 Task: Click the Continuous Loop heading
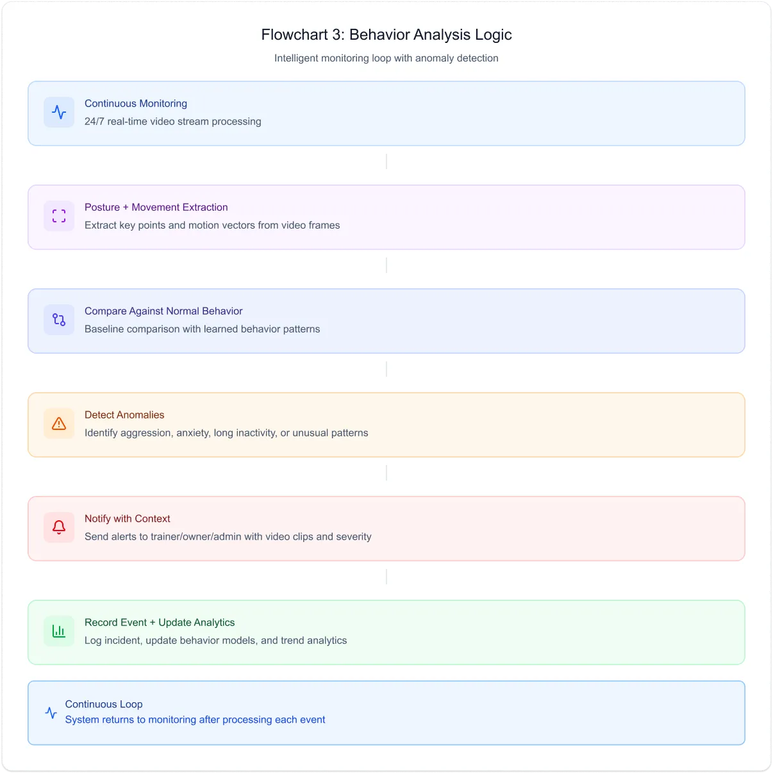pos(104,704)
